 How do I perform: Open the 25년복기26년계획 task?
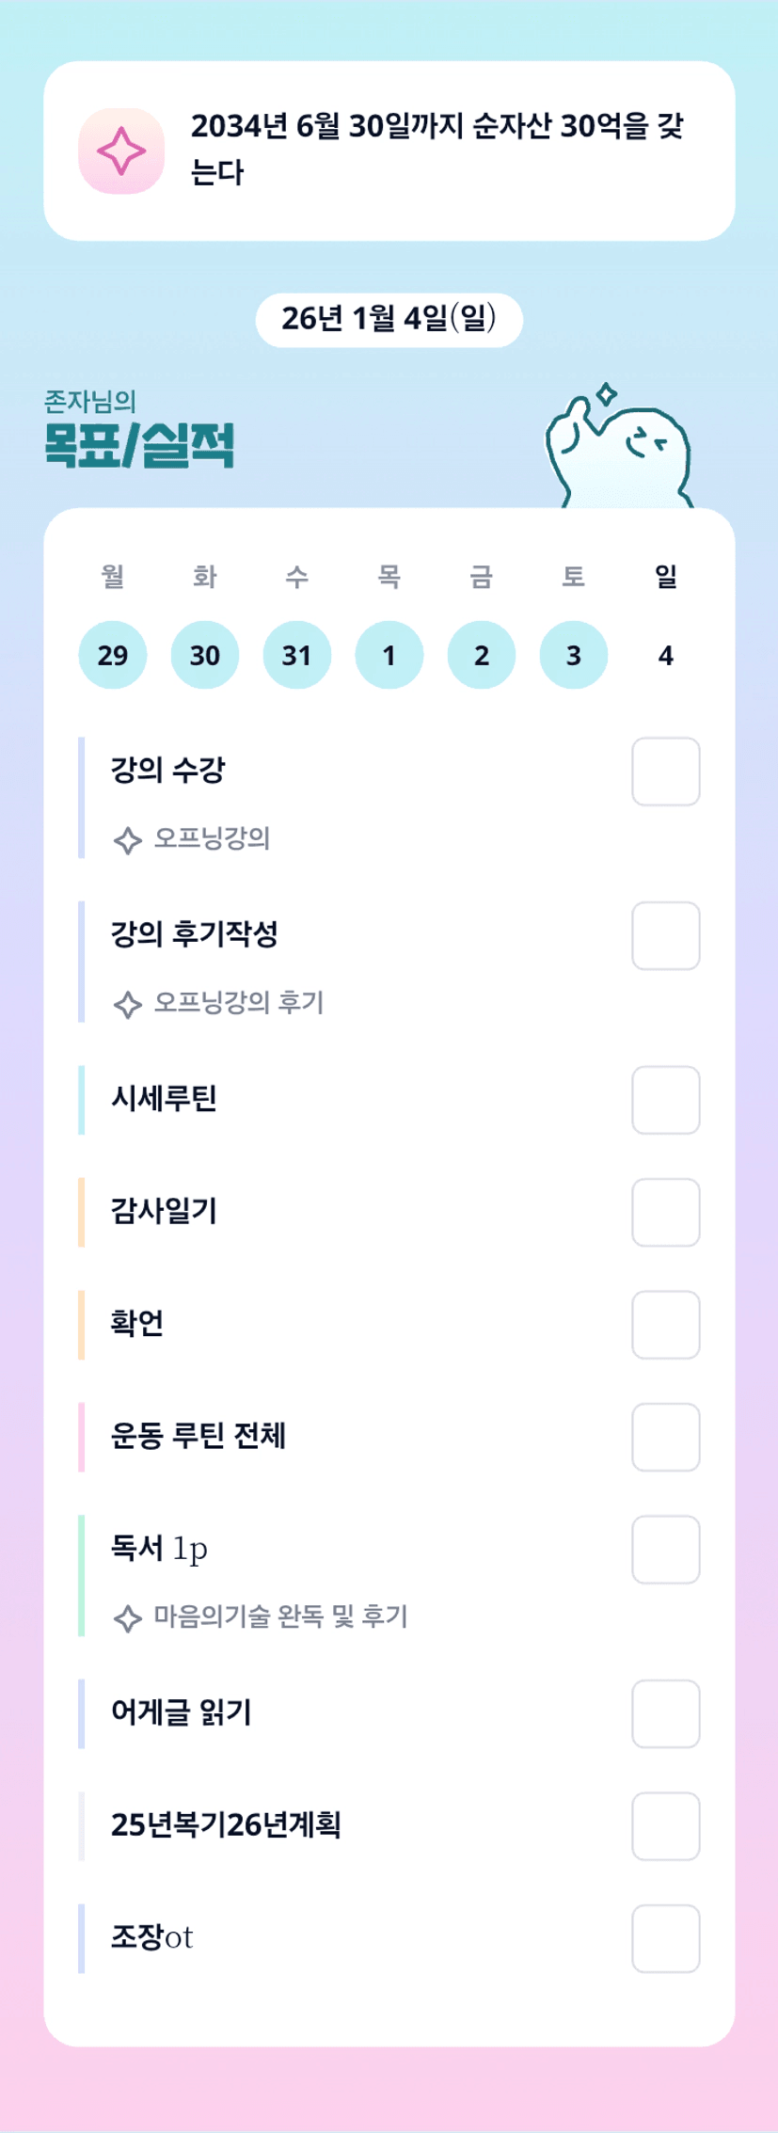pos(226,1824)
